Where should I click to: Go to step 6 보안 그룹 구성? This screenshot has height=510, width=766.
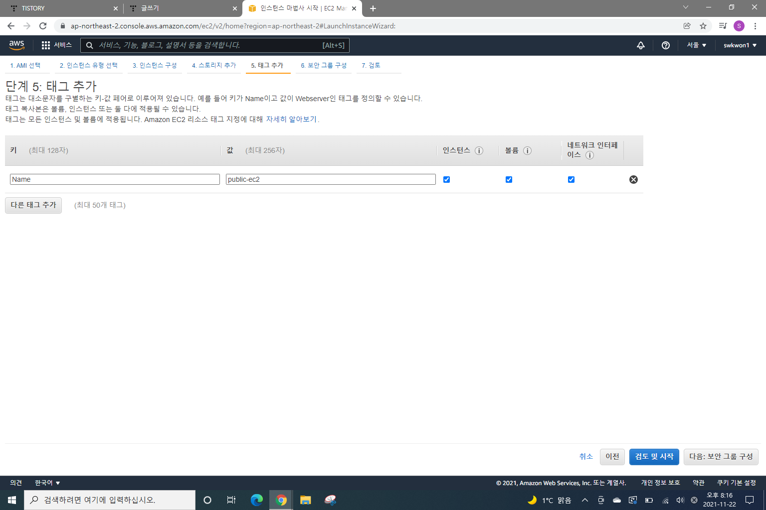(x=324, y=66)
